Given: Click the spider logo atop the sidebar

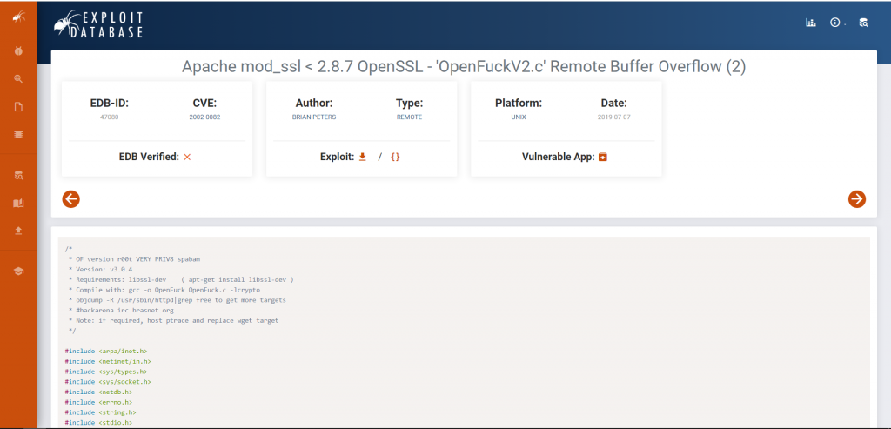Looking at the screenshot, I should 19,18.
